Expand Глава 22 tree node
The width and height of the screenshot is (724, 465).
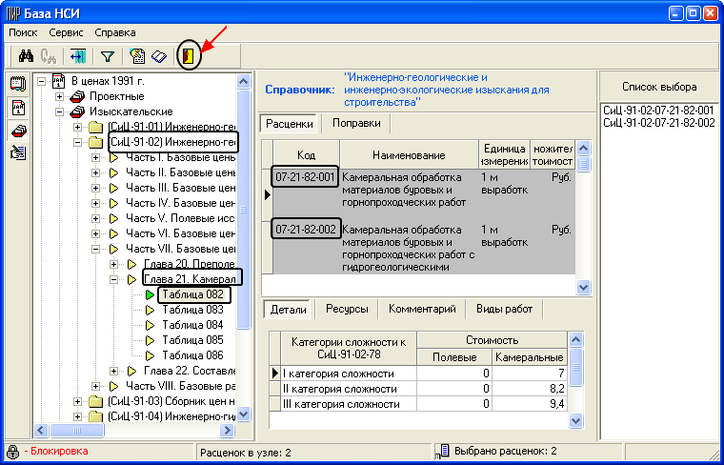(114, 371)
